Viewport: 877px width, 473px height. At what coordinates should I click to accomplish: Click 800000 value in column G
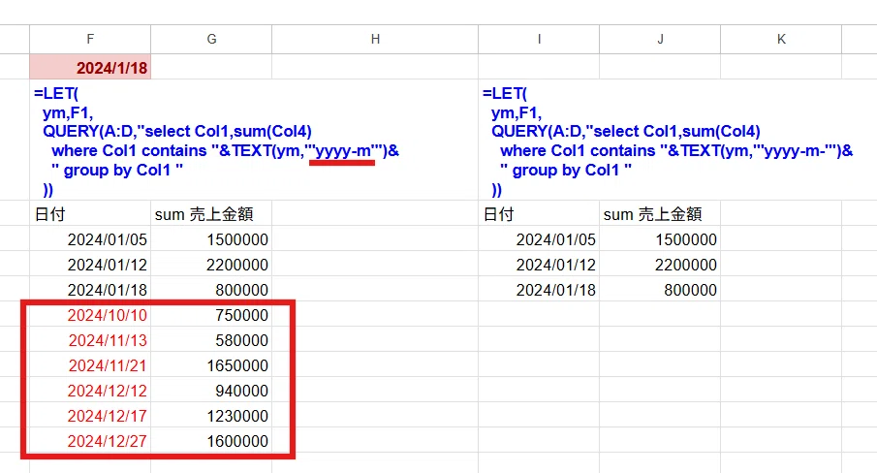pyautogui.click(x=211, y=290)
